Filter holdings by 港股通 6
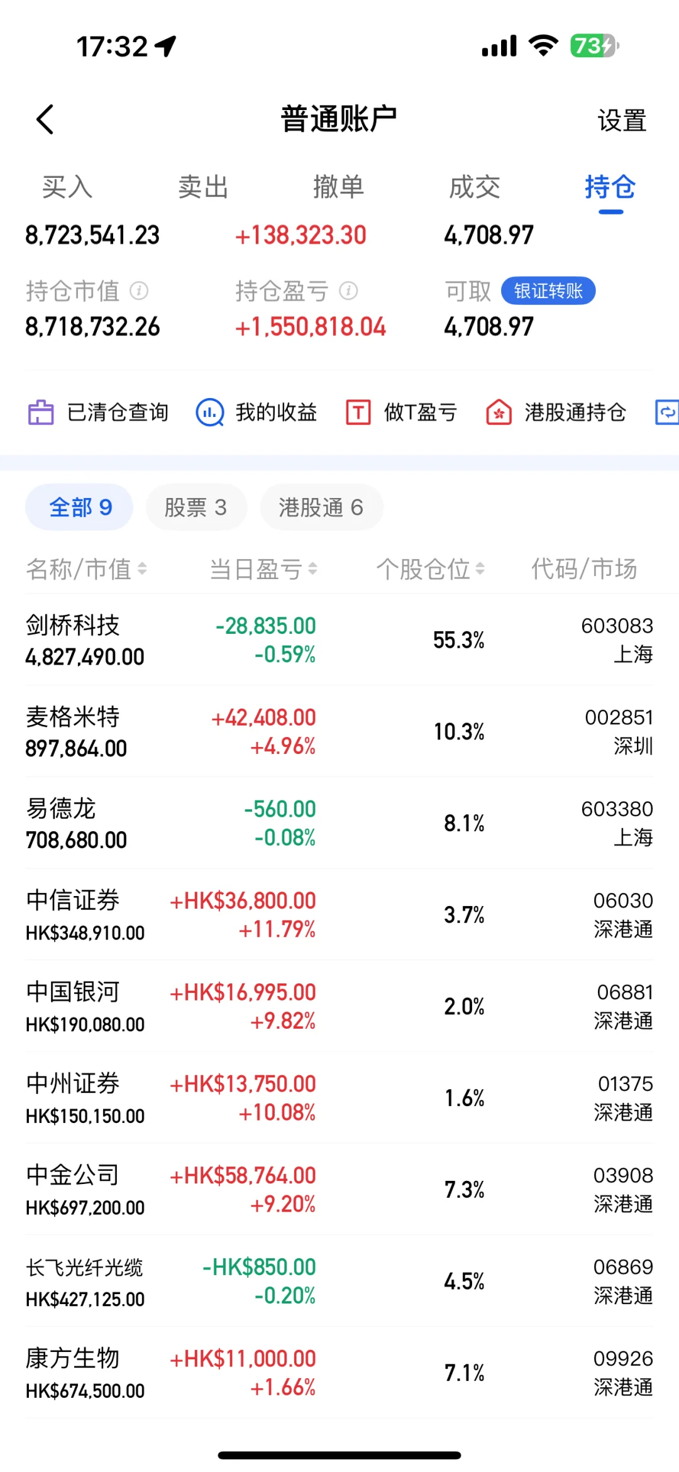 tap(321, 507)
